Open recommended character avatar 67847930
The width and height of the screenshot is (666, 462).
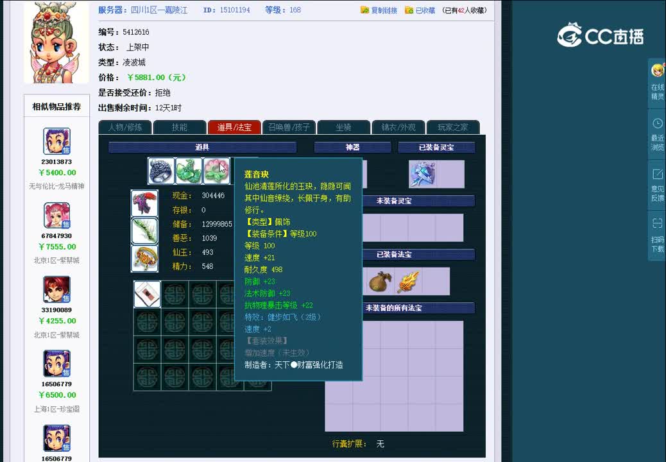(x=56, y=216)
